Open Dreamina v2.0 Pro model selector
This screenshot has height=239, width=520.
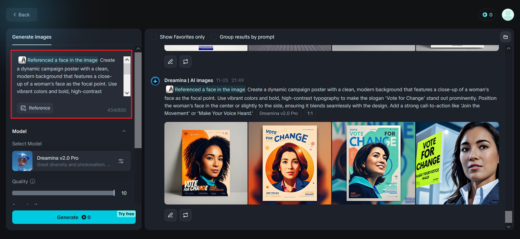click(71, 161)
